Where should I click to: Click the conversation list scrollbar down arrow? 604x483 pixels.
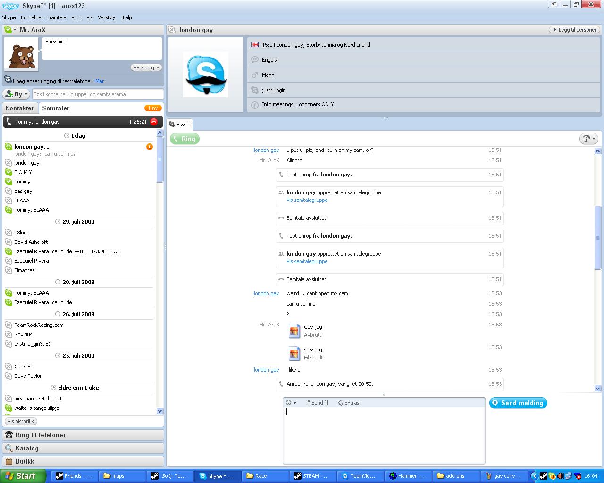(x=159, y=411)
